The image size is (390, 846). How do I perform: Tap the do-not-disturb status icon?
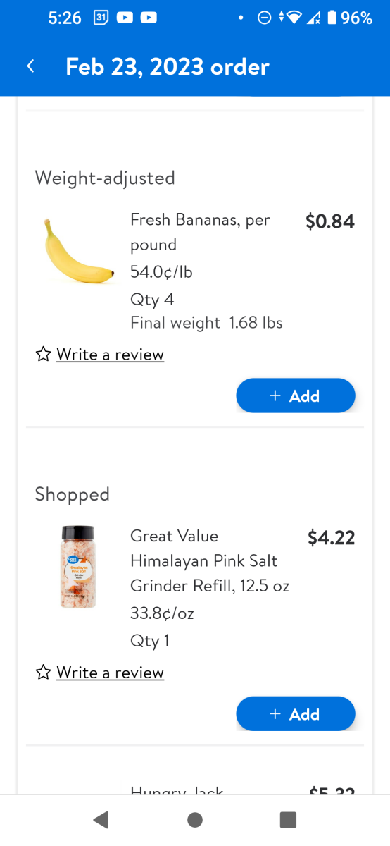tap(264, 18)
